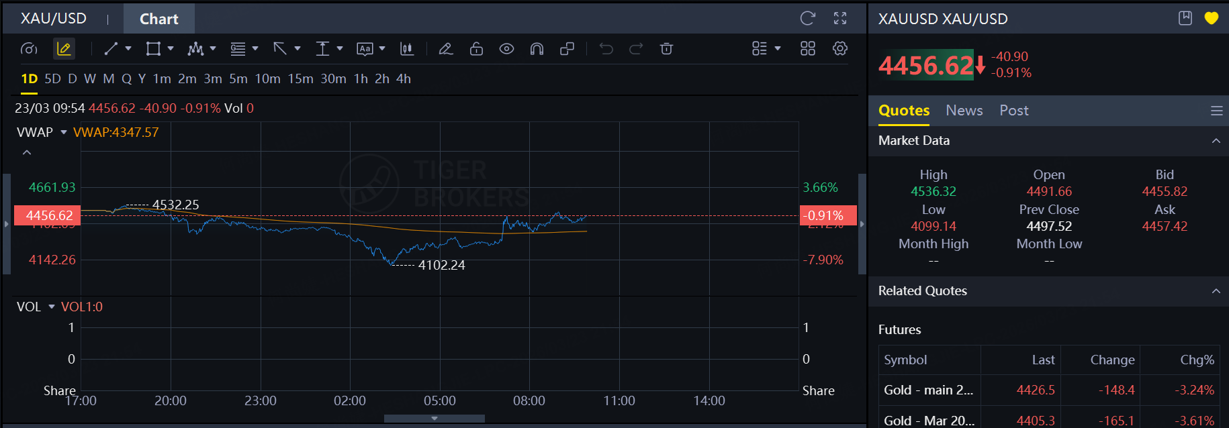Open fullscreen chart view
The height and width of the screenshot is (428, 1229).
point(840,18)
